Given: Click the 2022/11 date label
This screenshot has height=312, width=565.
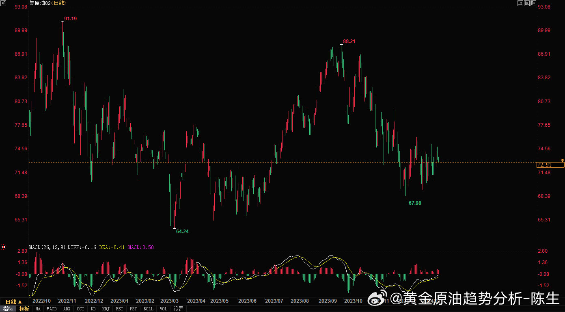Looking at the screenshot, I should (x=67, y=301).
